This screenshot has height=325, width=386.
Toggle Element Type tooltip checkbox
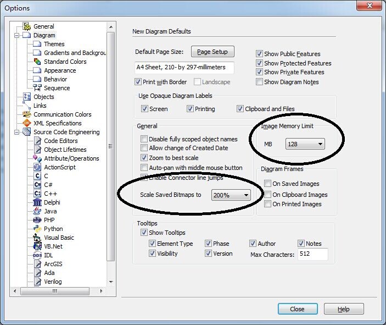(x=153, y=244)
